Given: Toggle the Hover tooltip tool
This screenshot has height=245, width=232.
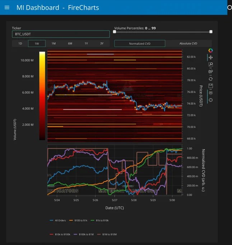Looking at the screenshot, I should 210,93.
